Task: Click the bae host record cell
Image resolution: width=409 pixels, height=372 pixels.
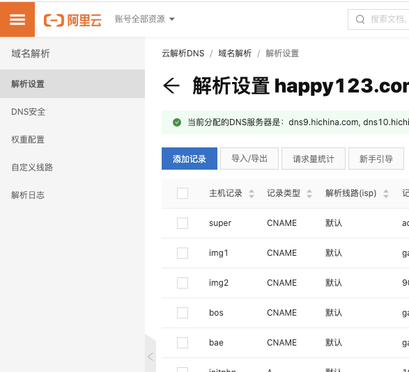Action: click(x=216, y=343)
